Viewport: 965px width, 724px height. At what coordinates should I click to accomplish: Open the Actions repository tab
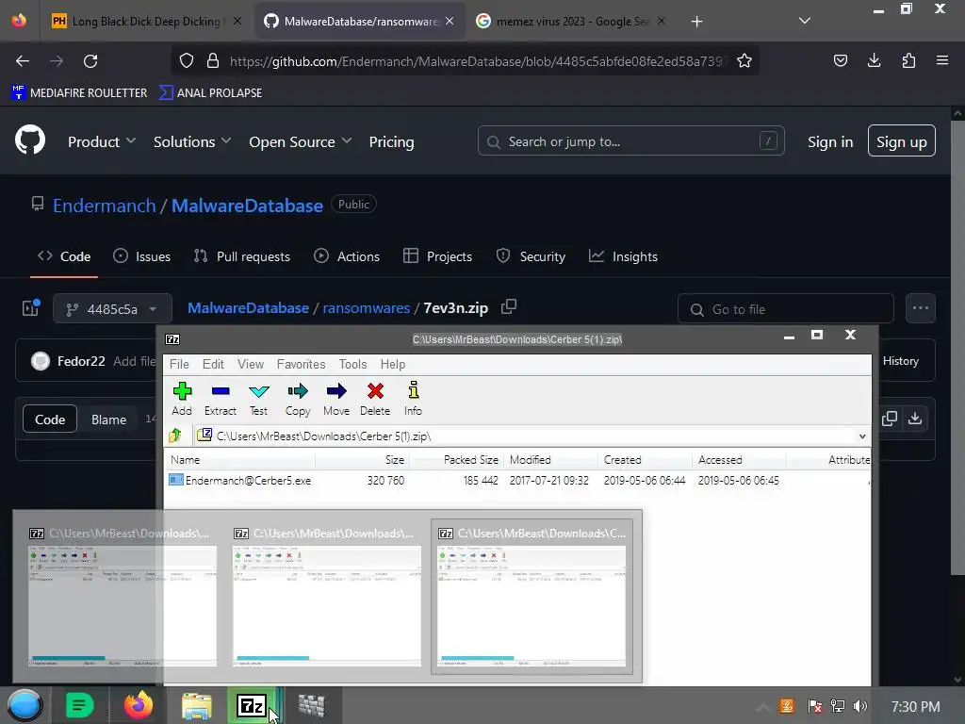347,256
